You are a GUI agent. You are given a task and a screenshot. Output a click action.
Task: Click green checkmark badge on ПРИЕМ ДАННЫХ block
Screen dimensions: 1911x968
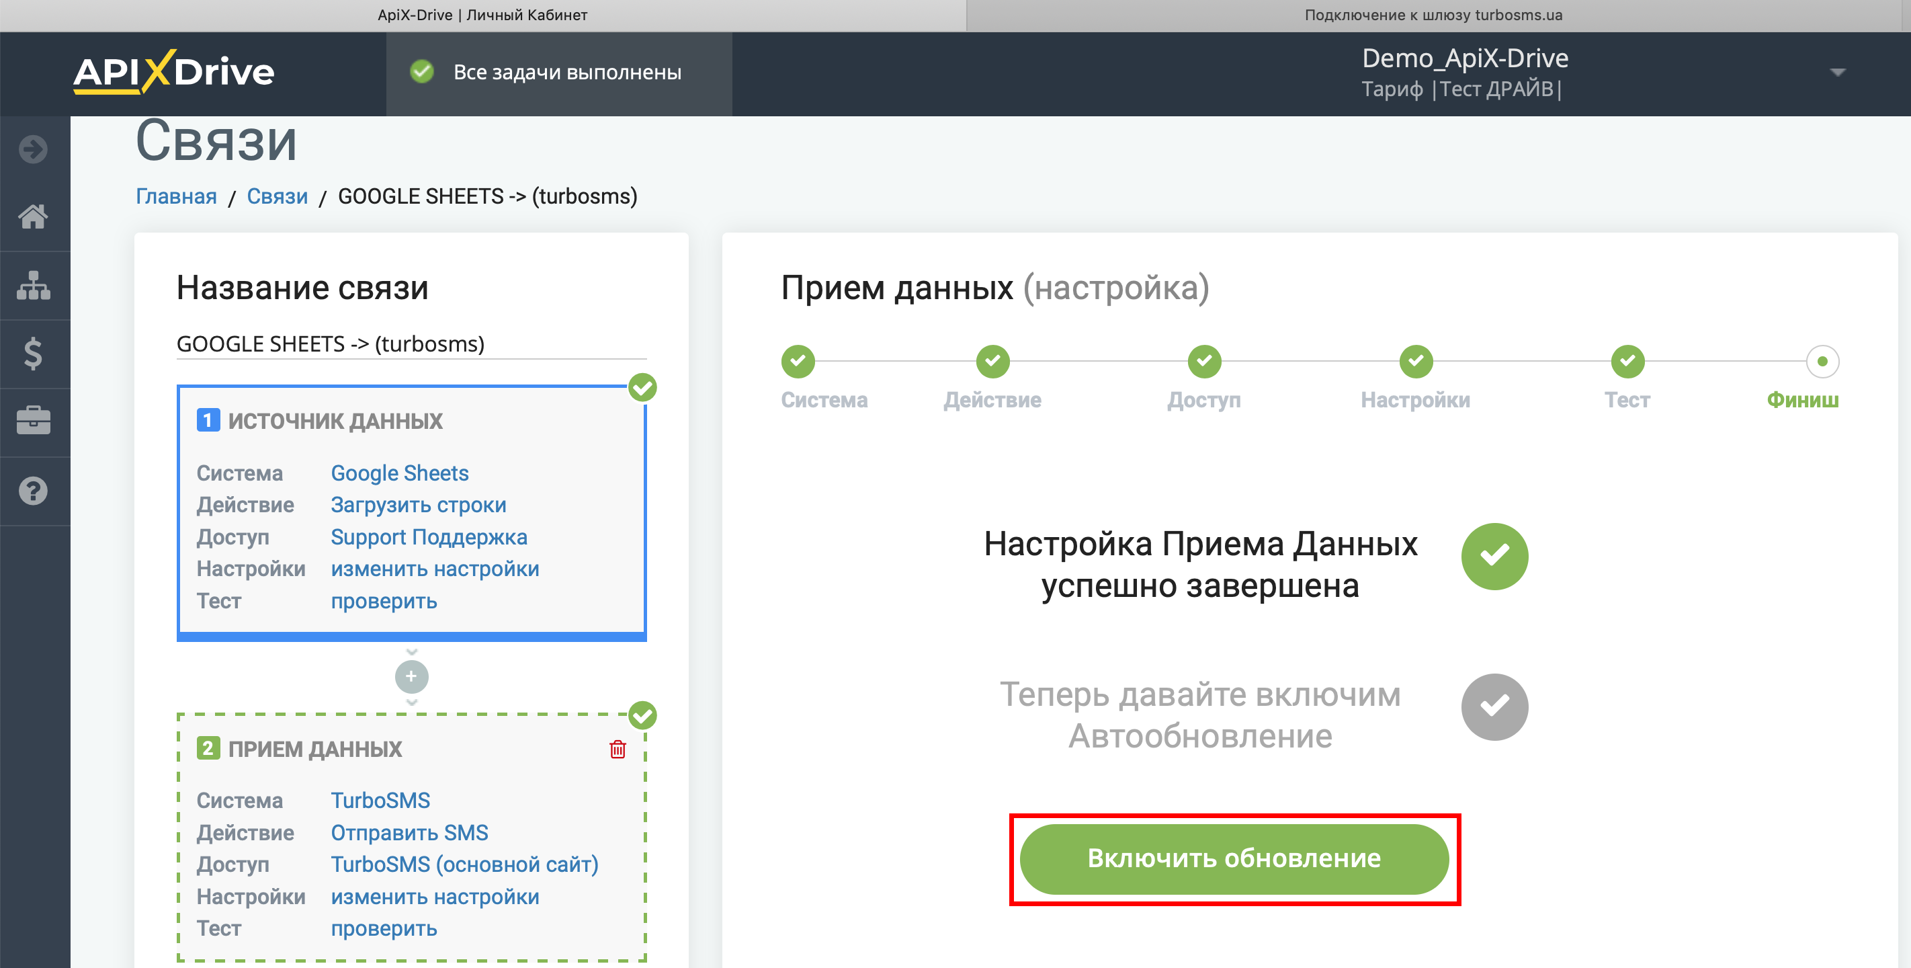(642, 715)
